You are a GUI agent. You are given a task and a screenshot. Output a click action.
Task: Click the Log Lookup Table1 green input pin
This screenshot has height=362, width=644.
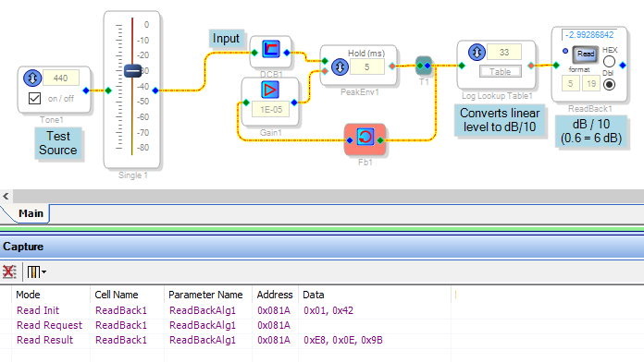tap(462, 66)
